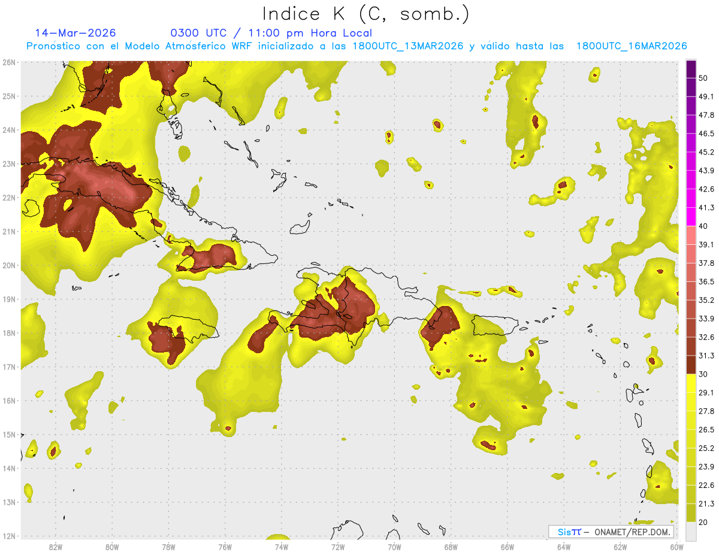Pick the swatch between 49.1 and 50

(691, 87)
